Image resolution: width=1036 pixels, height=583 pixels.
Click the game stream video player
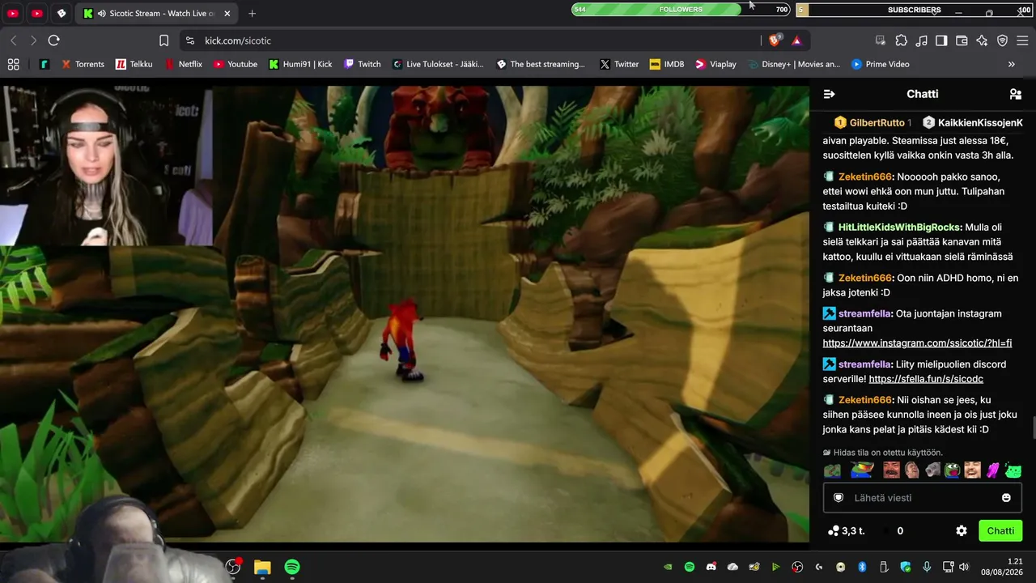pyautogui.click(x=405, y=313)
